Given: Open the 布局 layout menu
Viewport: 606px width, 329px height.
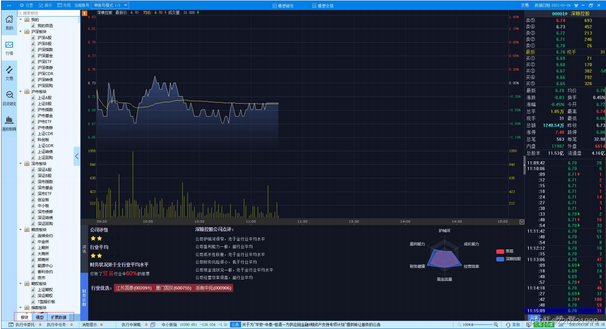Looking at the screenshot, I should [64, 5].
